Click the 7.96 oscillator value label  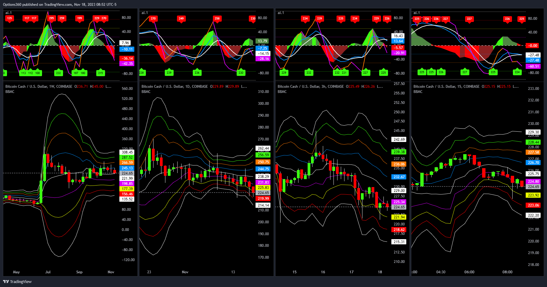click(125, 43)
